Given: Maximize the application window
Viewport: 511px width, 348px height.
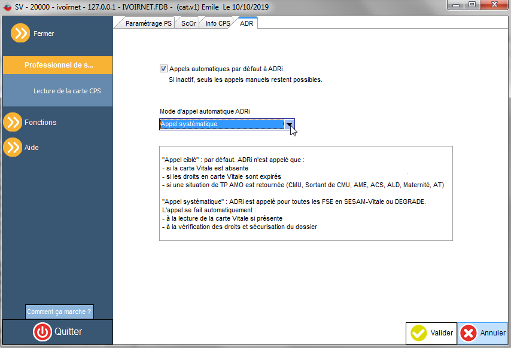Looking at the screenshot, I should [472, 5].
